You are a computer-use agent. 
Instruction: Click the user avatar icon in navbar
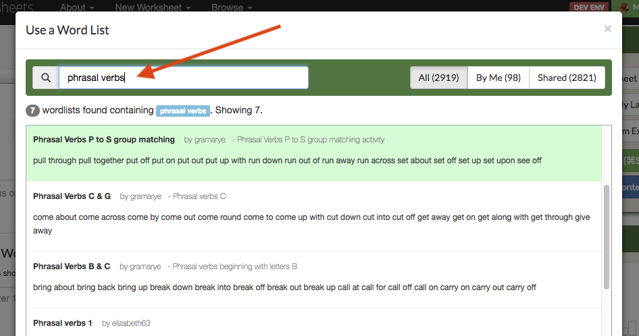pos(624,7)
